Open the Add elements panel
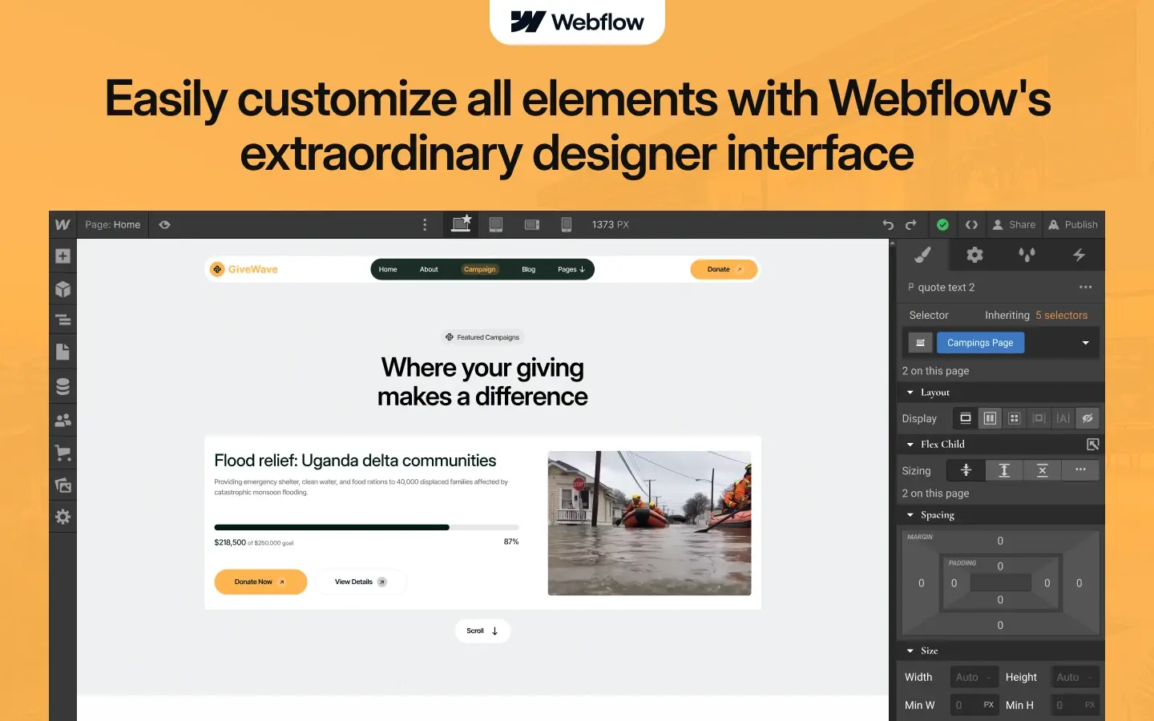 [x=63, y=256]
